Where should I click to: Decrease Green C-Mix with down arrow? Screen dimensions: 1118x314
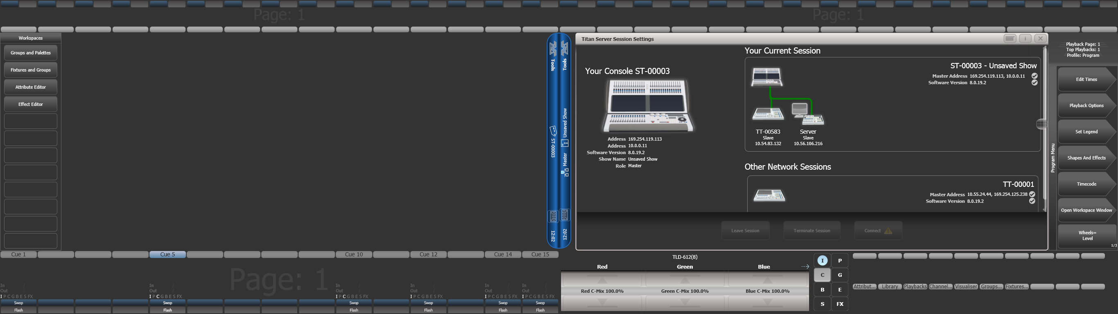(685, 302)
